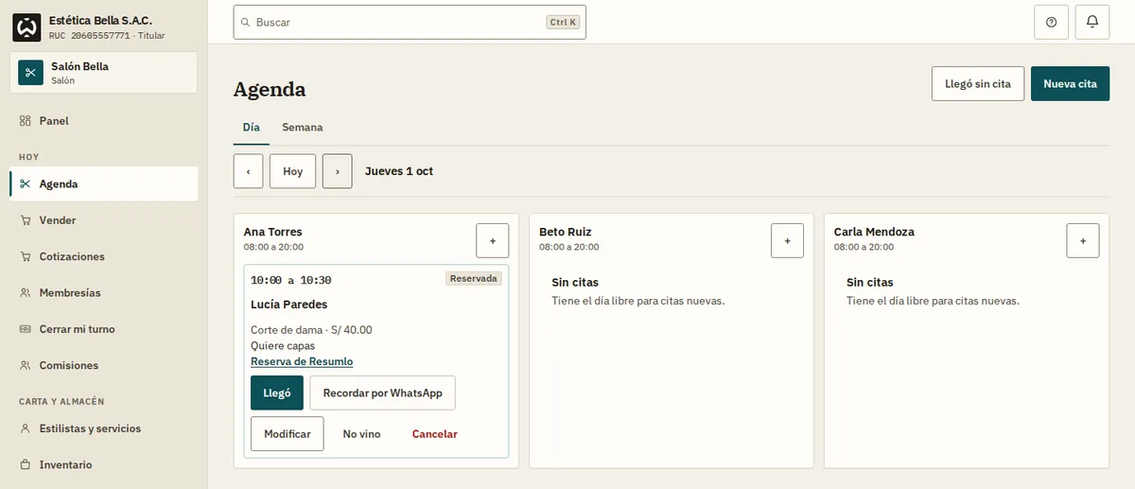1135x489 pixels.
Task: Go to previous day arrow
Action: click(x=248, y=171)
